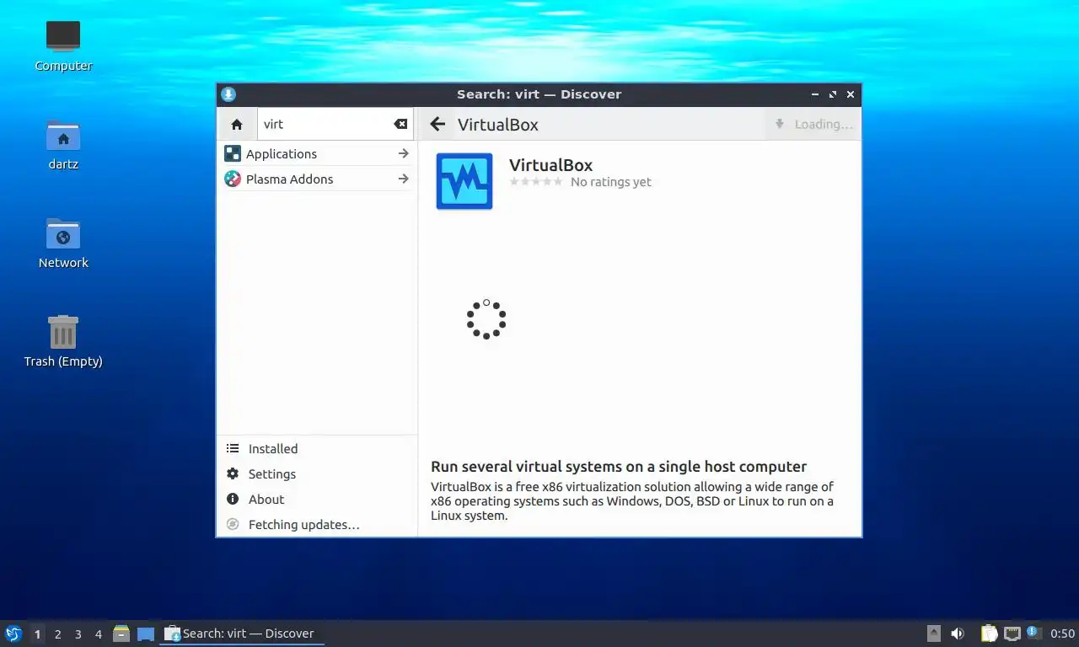Click the Fetching updates spinner icon
Viewport: 1079px width, 647px height.
pyautogui.click(x=233, y=525)
